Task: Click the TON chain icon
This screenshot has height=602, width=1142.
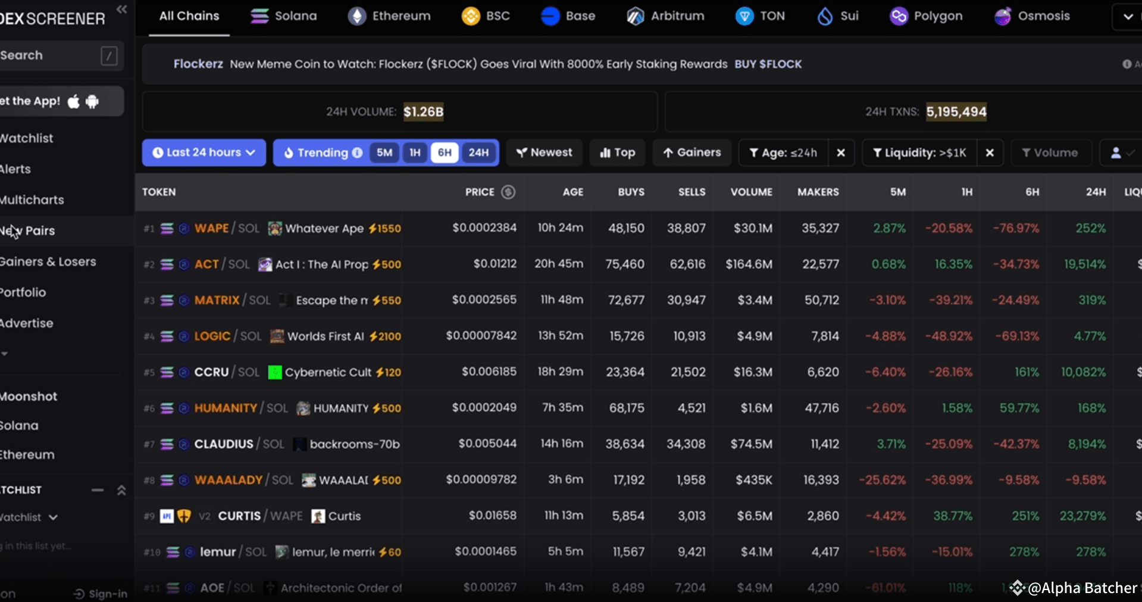Action: (744, 16)
